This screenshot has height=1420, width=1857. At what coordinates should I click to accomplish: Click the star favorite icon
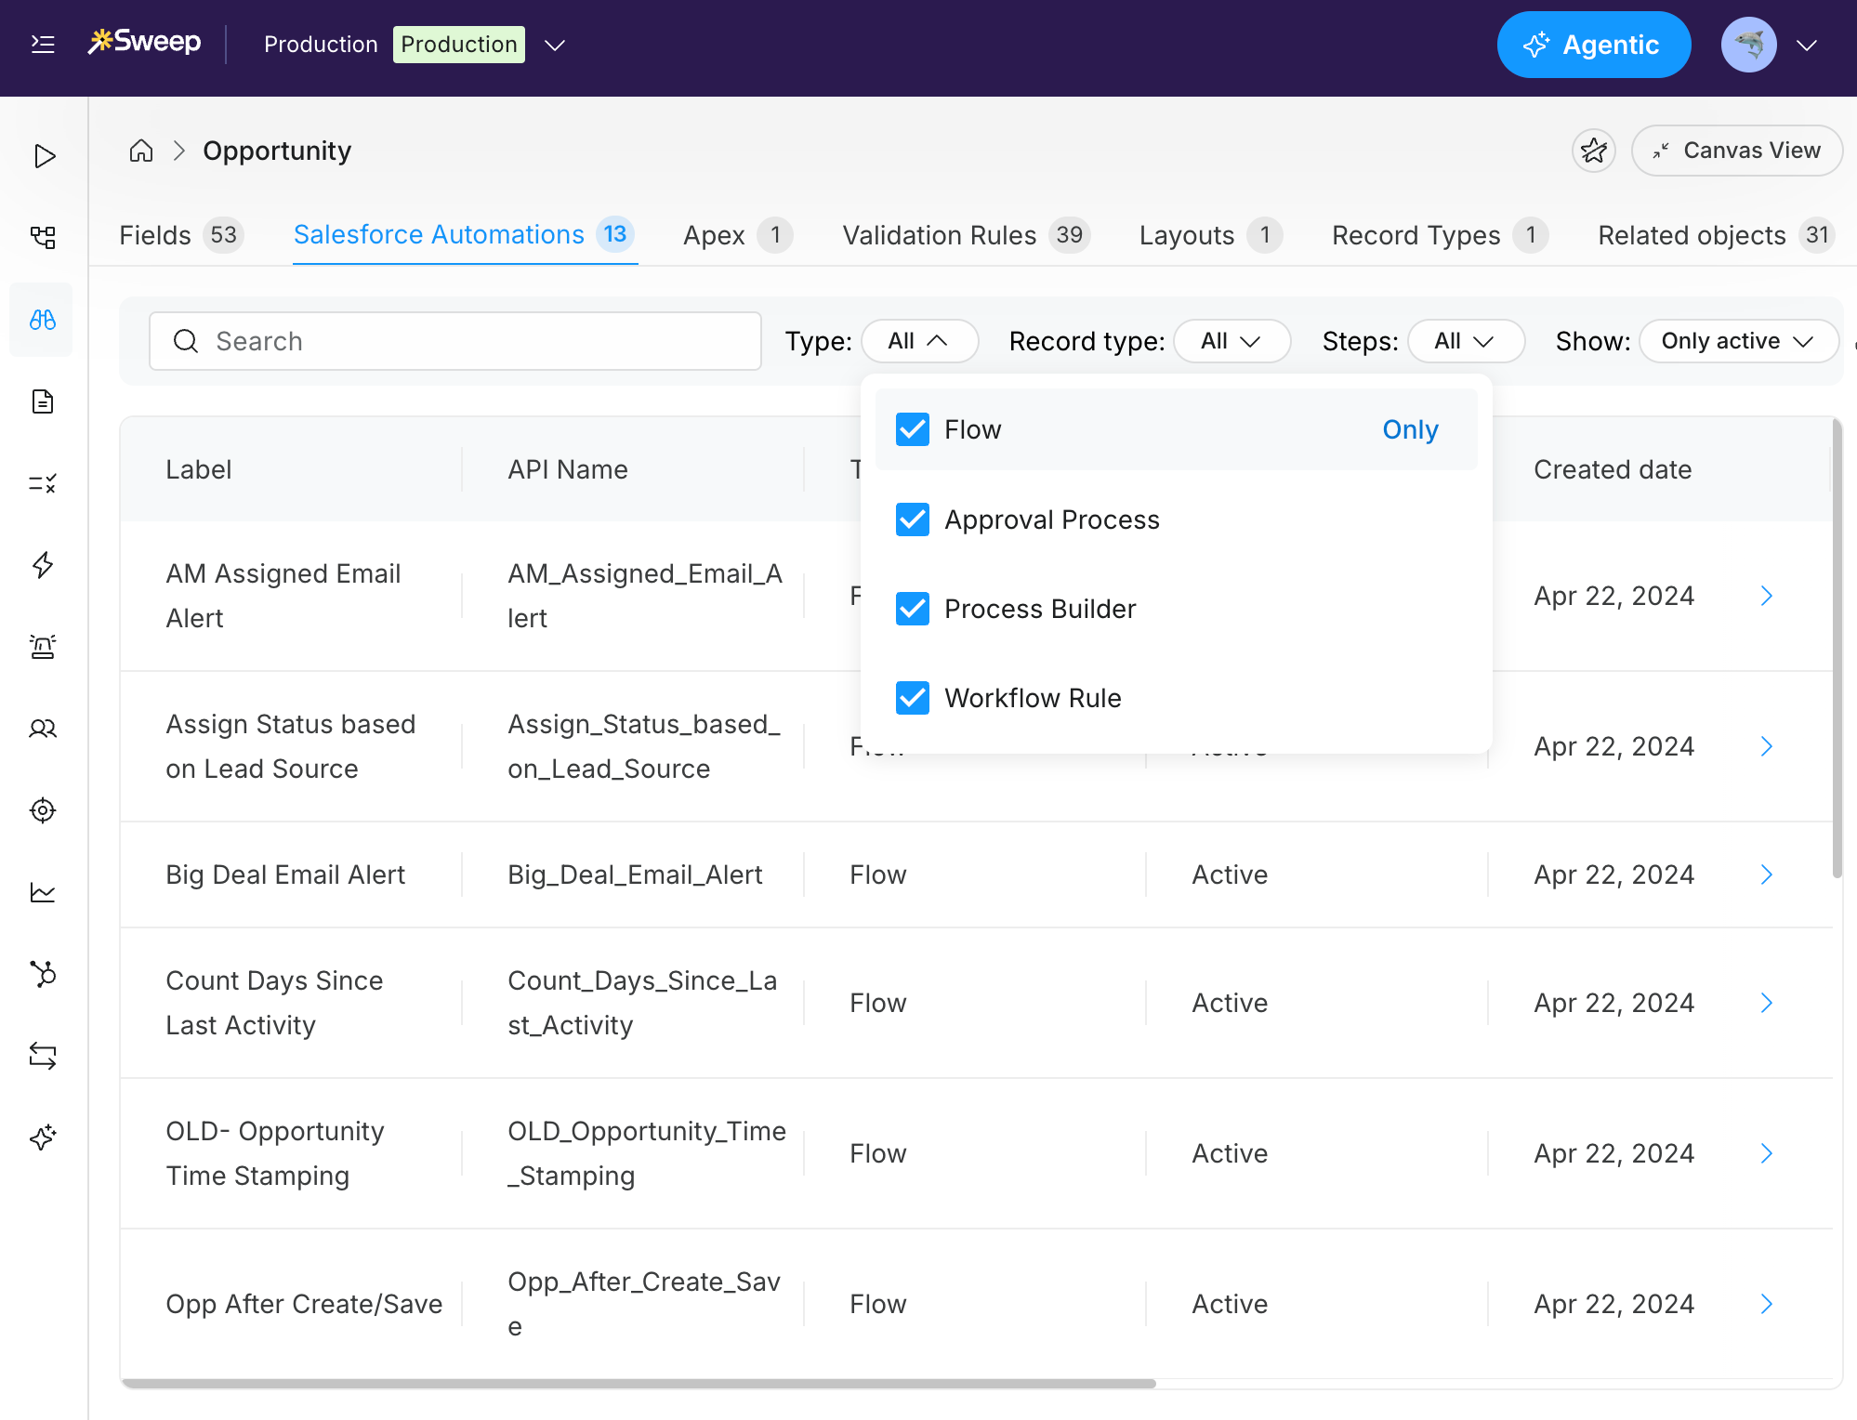pos(1593,151)
